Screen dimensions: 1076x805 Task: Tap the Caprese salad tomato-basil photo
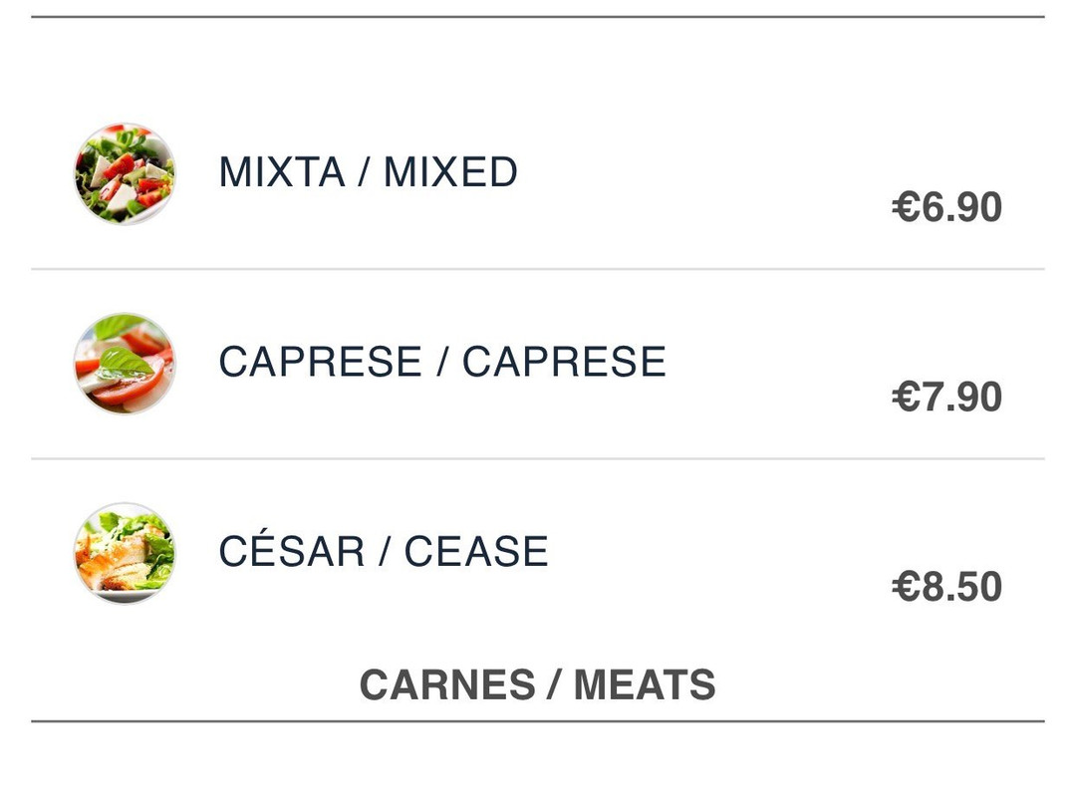pos(125,363)
